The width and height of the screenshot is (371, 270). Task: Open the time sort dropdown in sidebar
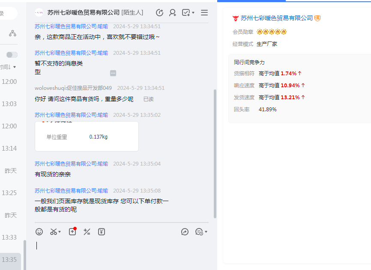(14, 67)
